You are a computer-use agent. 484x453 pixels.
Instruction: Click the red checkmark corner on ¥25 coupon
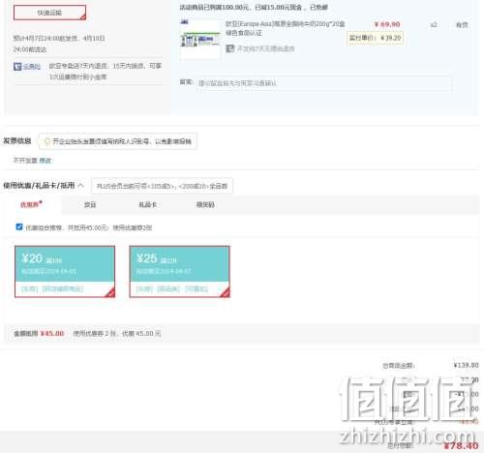click(x=226, y=292)
